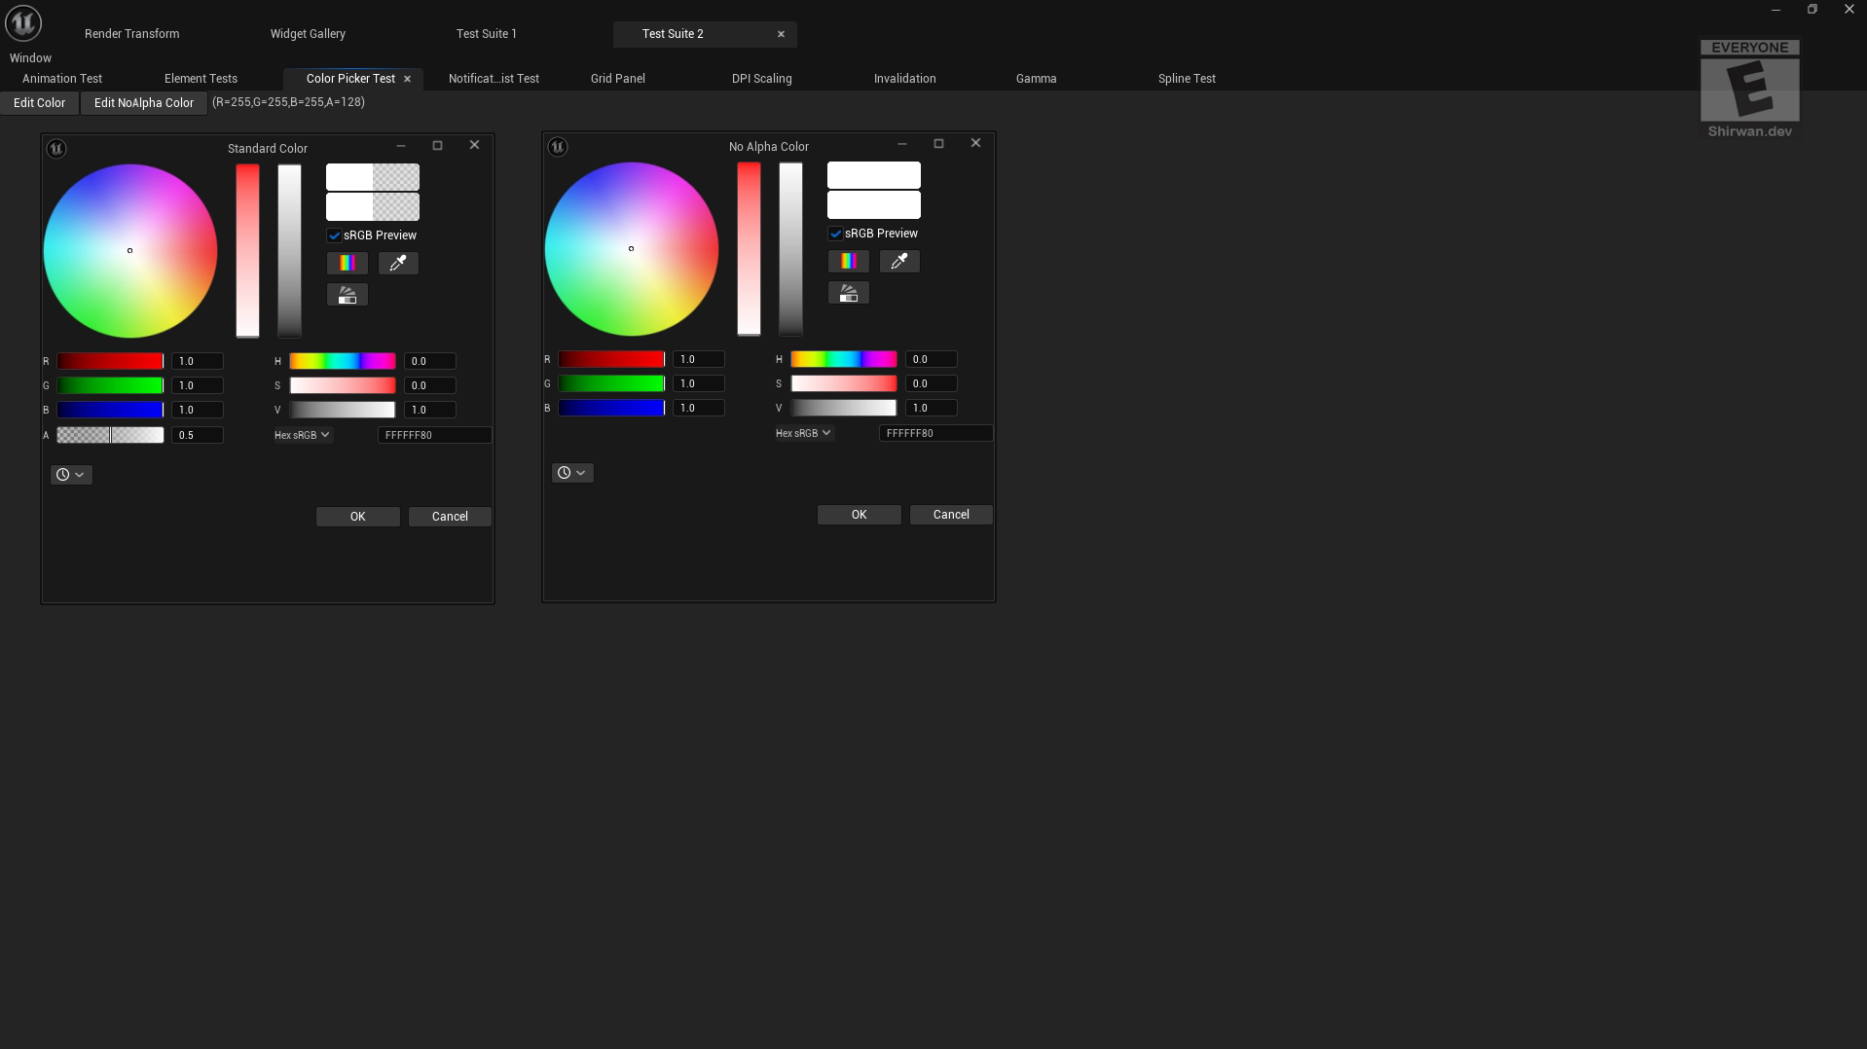This screenshot has height=1049, width=1867.
Task: Click the saturation bar in Standard Color
Action: point(248,251)
